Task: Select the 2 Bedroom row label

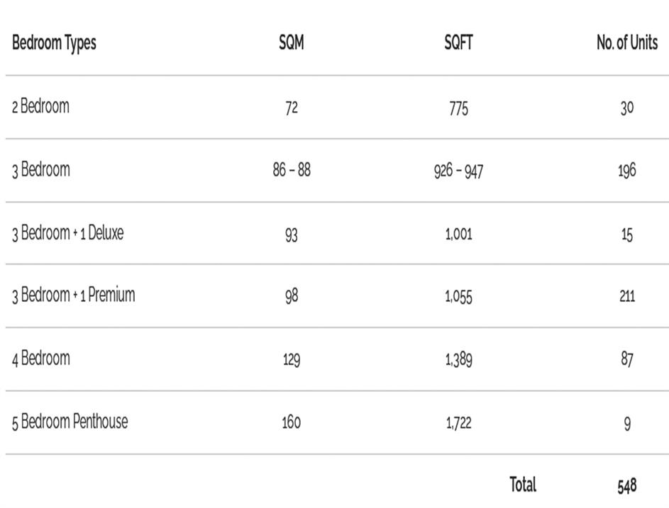Action: click(40, 107)
